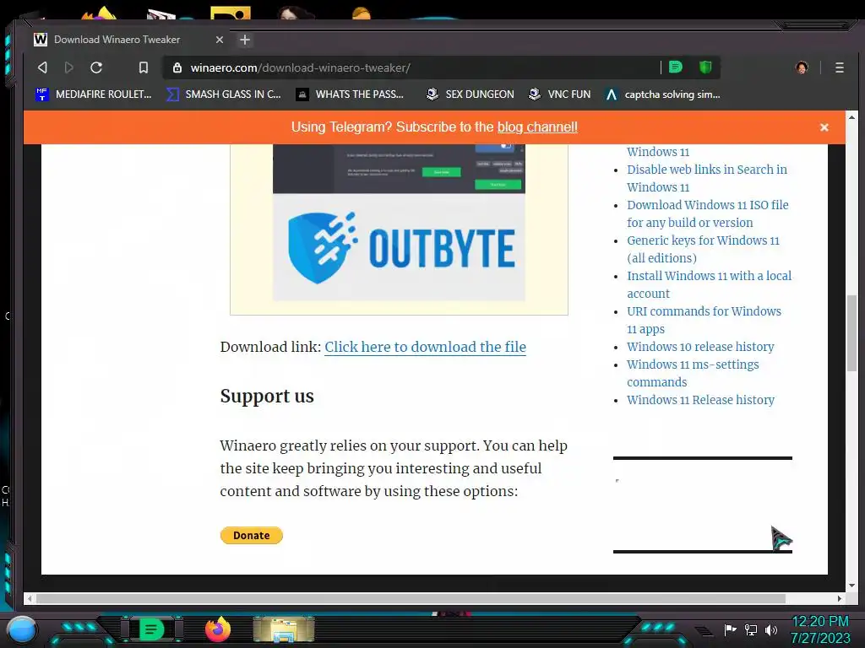
Task: Click the horizontal scroll left arrow
Action: pos(30,598)
